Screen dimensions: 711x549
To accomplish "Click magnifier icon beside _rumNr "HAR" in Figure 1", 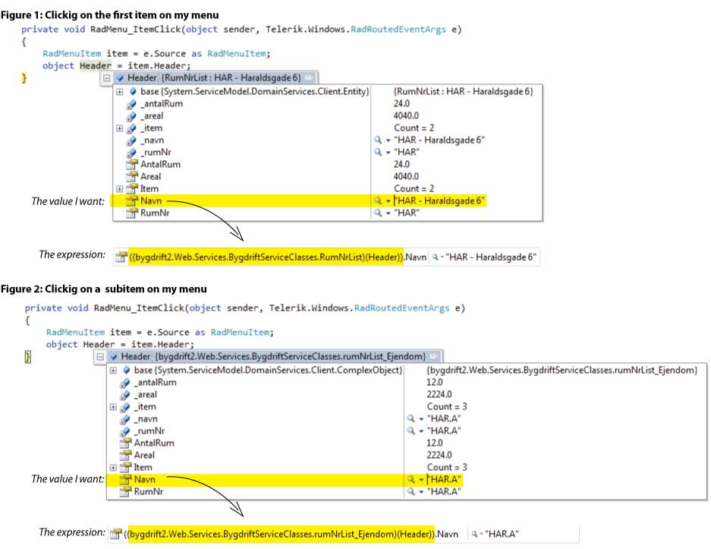I will tap(378, 152).
